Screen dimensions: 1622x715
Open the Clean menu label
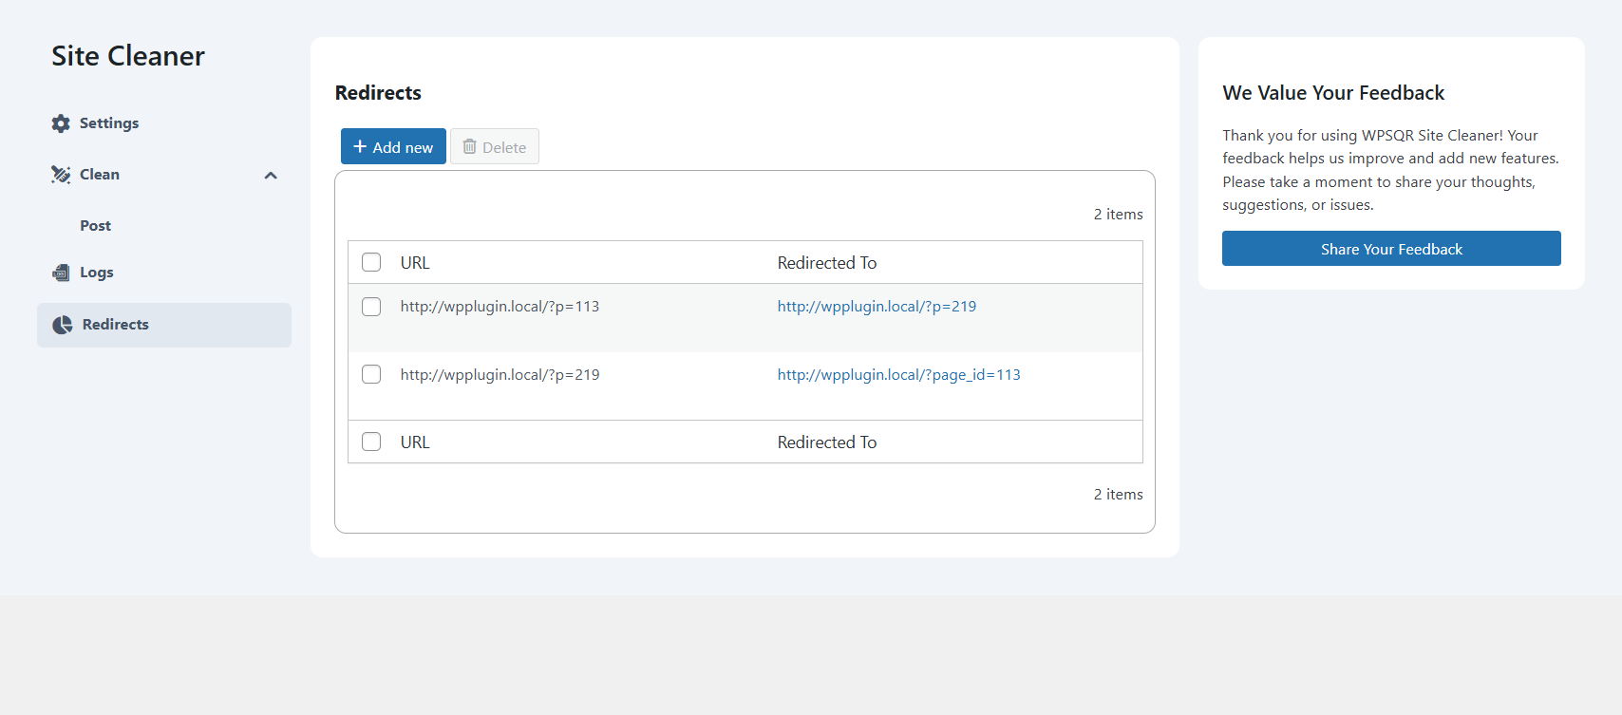point(100,175)
